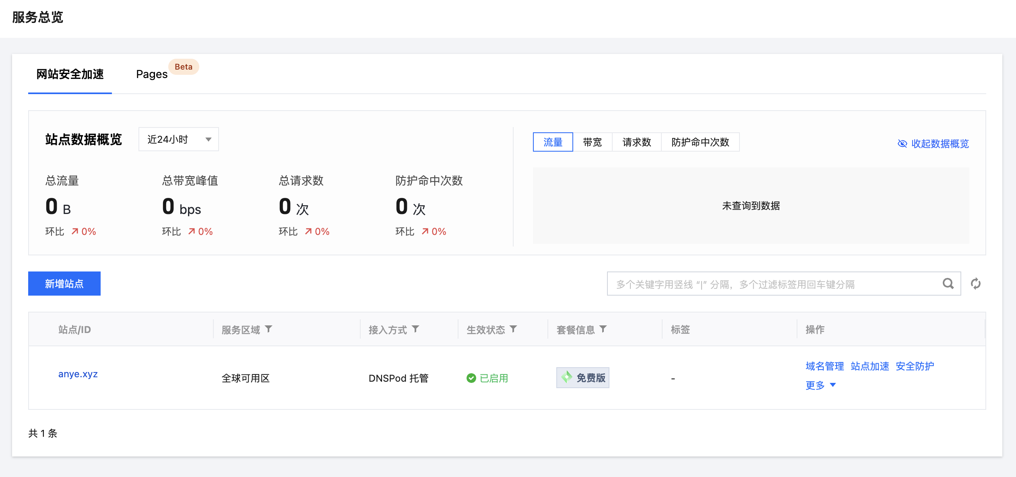Switch to the Pages Beta tab
1016x477 pixels.
pyautogui.click(x=152, y=74)
